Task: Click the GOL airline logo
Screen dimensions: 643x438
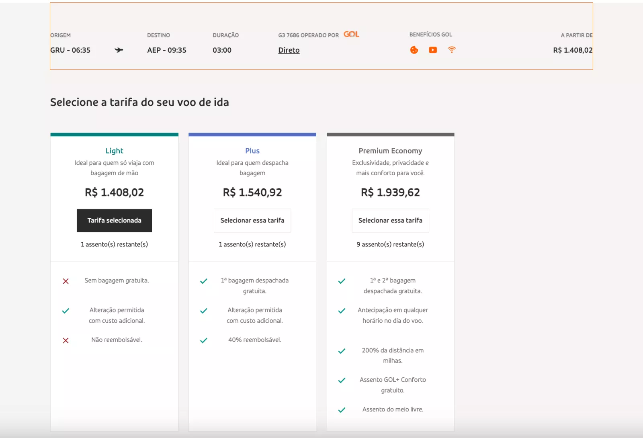Action: tap(351, 35)
